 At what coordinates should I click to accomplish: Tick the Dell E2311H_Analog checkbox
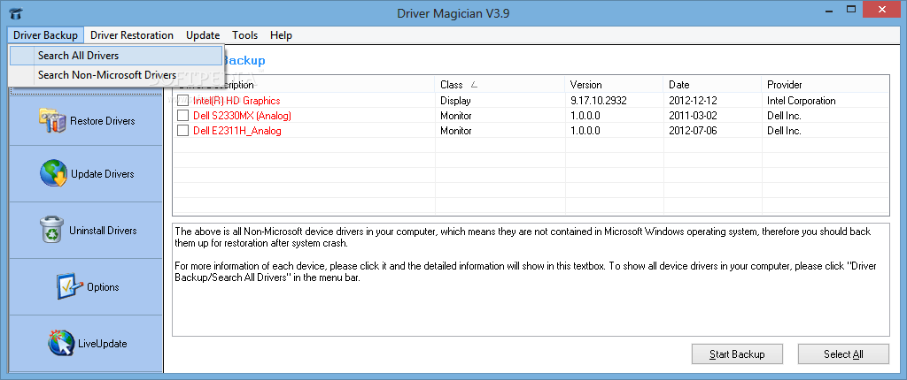click(182, 131)
